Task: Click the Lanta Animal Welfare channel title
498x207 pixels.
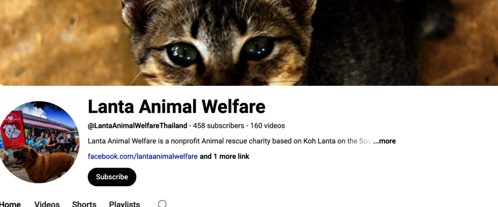Action: [x=176, y=106]
